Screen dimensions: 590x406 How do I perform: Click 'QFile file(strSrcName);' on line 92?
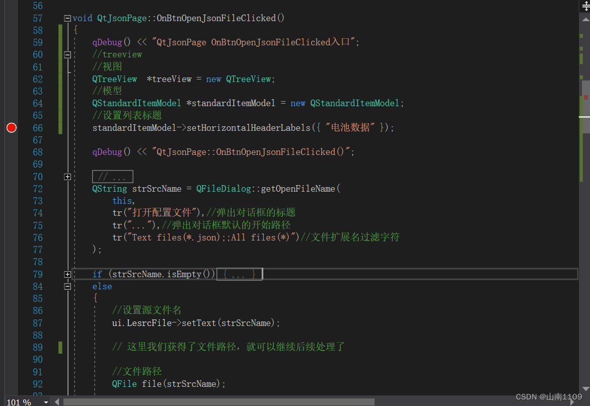pos(169,384)
